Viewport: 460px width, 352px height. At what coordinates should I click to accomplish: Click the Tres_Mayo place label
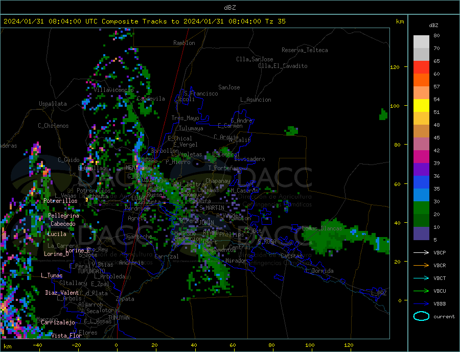coord(185,118)
